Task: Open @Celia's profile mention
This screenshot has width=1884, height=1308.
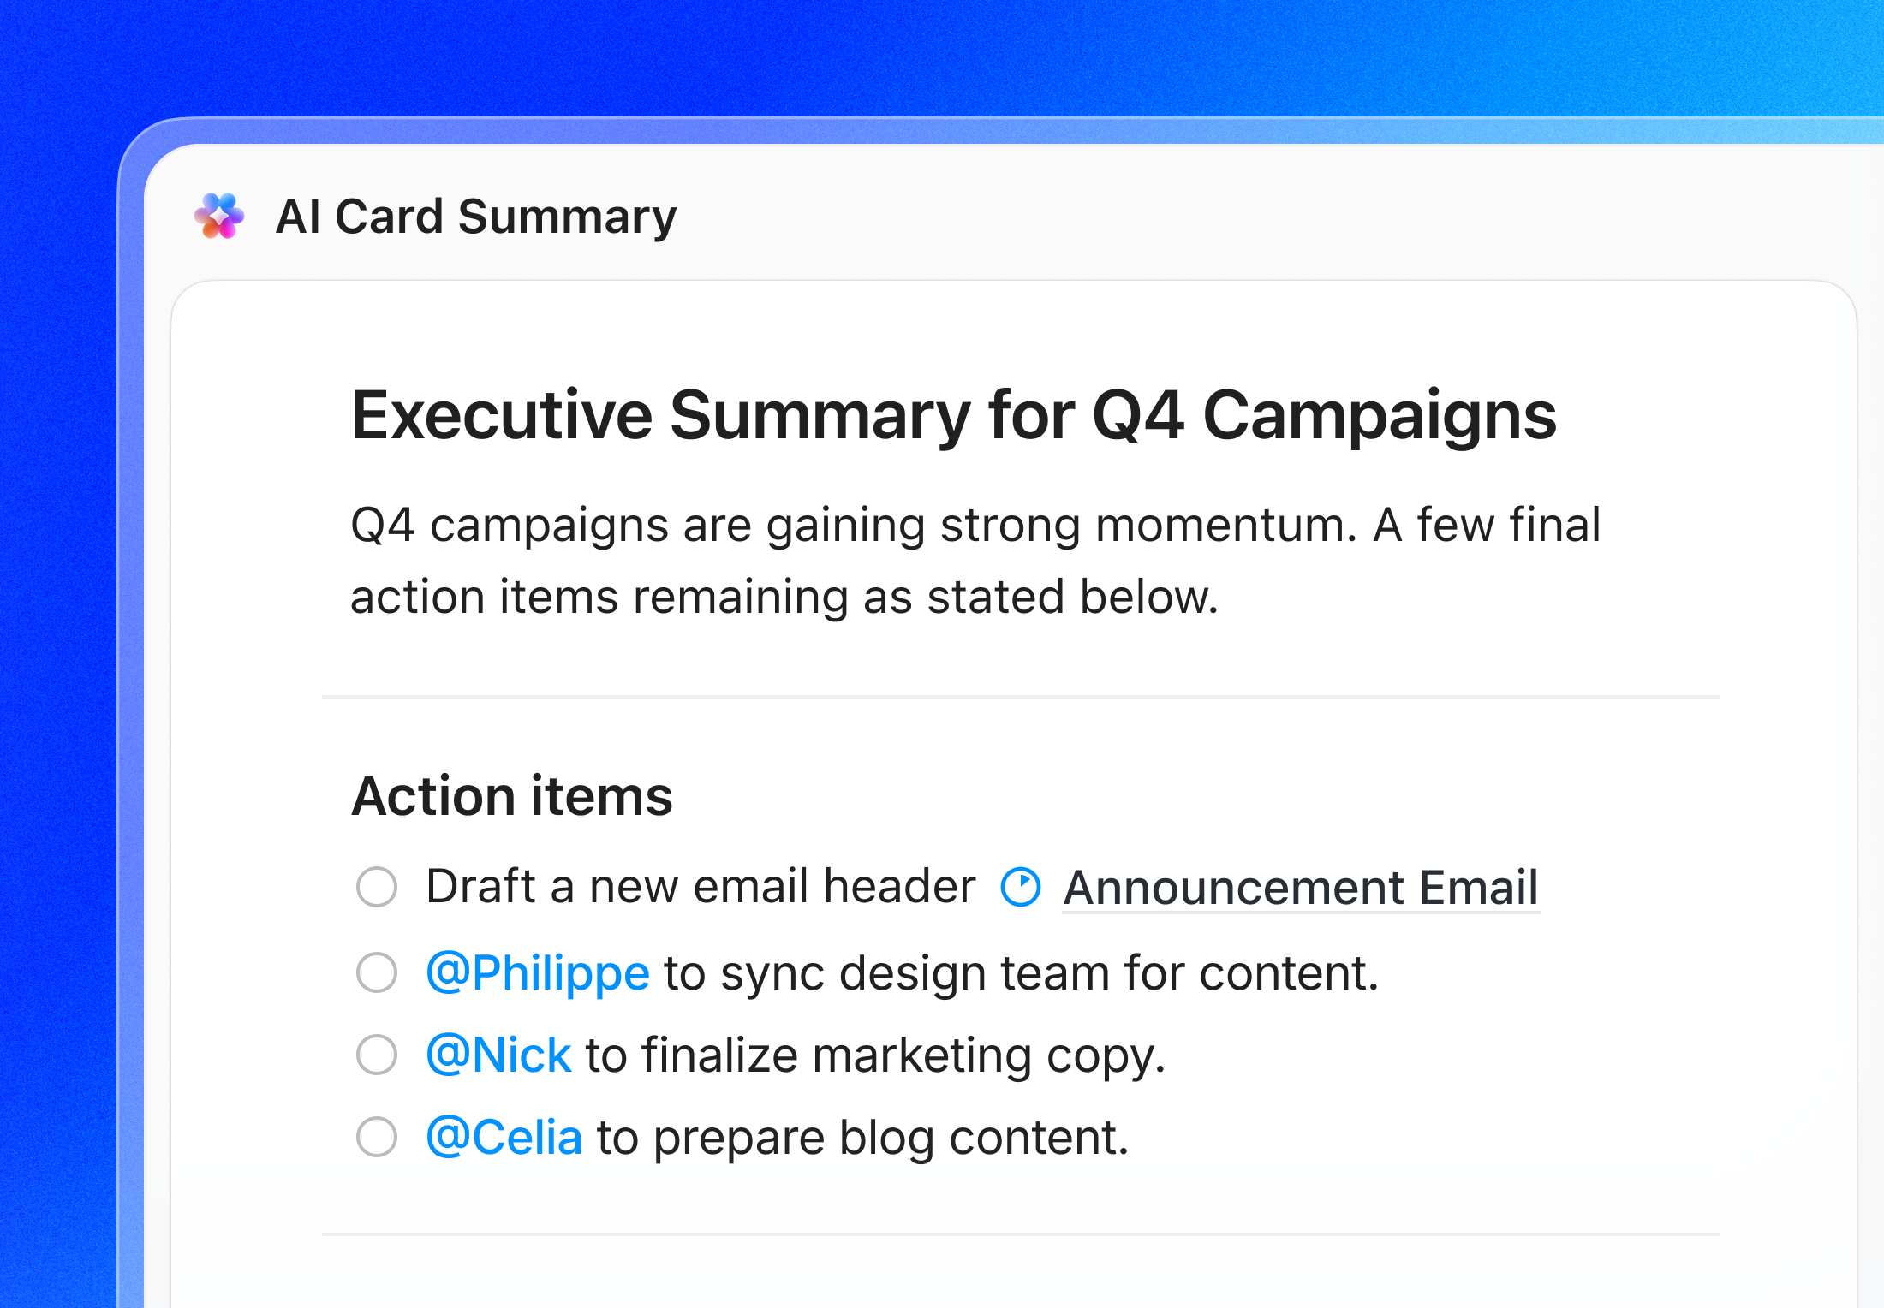Action: [x=505, y=1137]
